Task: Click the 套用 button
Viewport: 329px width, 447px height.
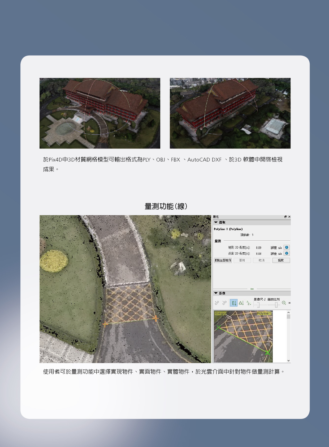Action: (x=242, y=260)
